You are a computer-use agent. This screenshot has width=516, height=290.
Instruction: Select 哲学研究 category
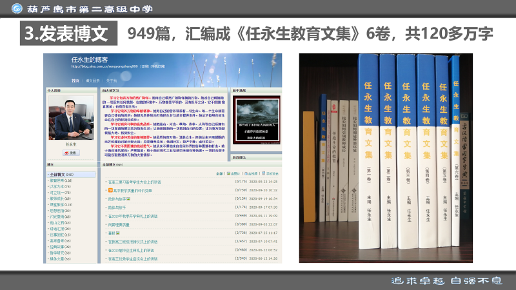[x=60, y=253]
